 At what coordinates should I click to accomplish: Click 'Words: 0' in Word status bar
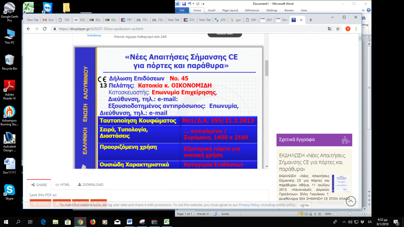tap(203, 214)
